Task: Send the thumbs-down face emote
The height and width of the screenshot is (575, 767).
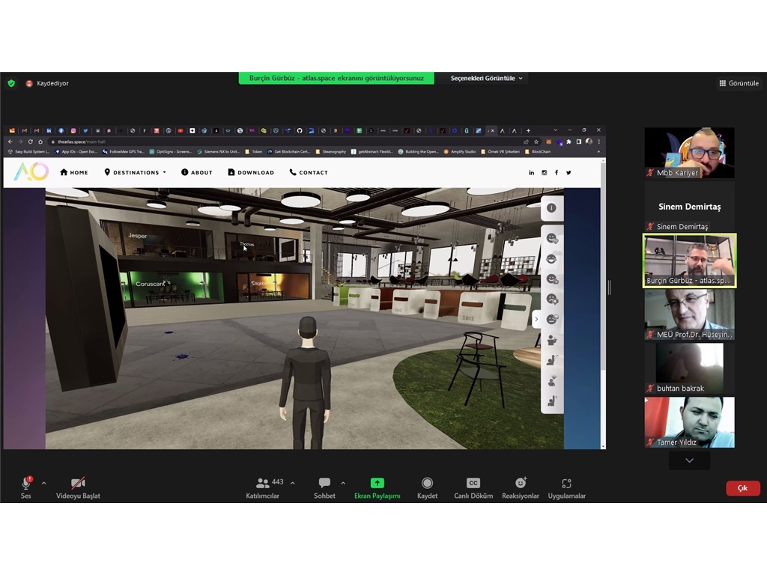Action: click(552, 299)
